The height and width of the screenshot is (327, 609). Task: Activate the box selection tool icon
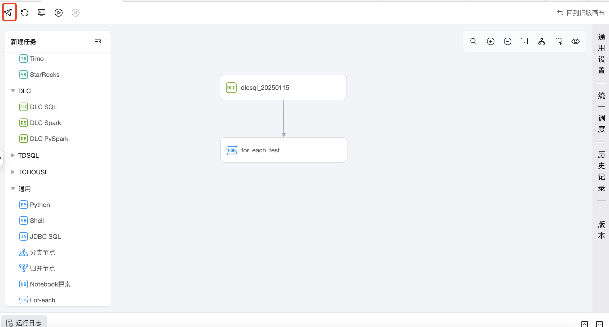coord(559,41)
